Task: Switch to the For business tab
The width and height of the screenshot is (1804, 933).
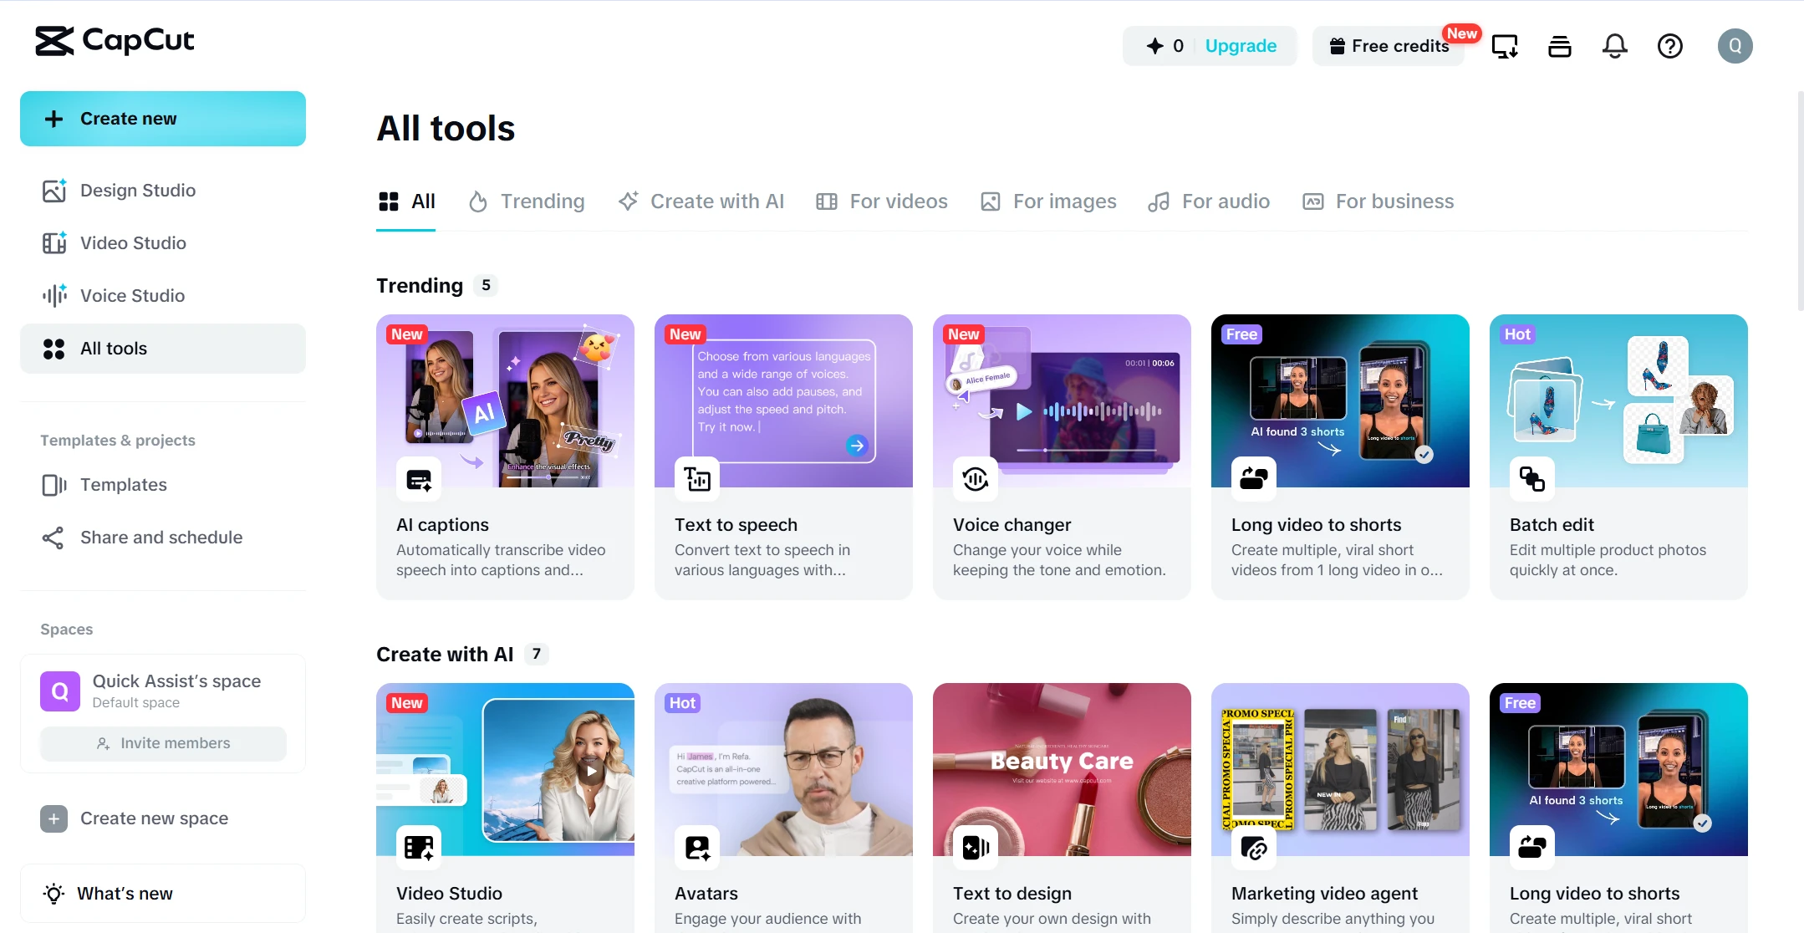Action: point(1378,201)
